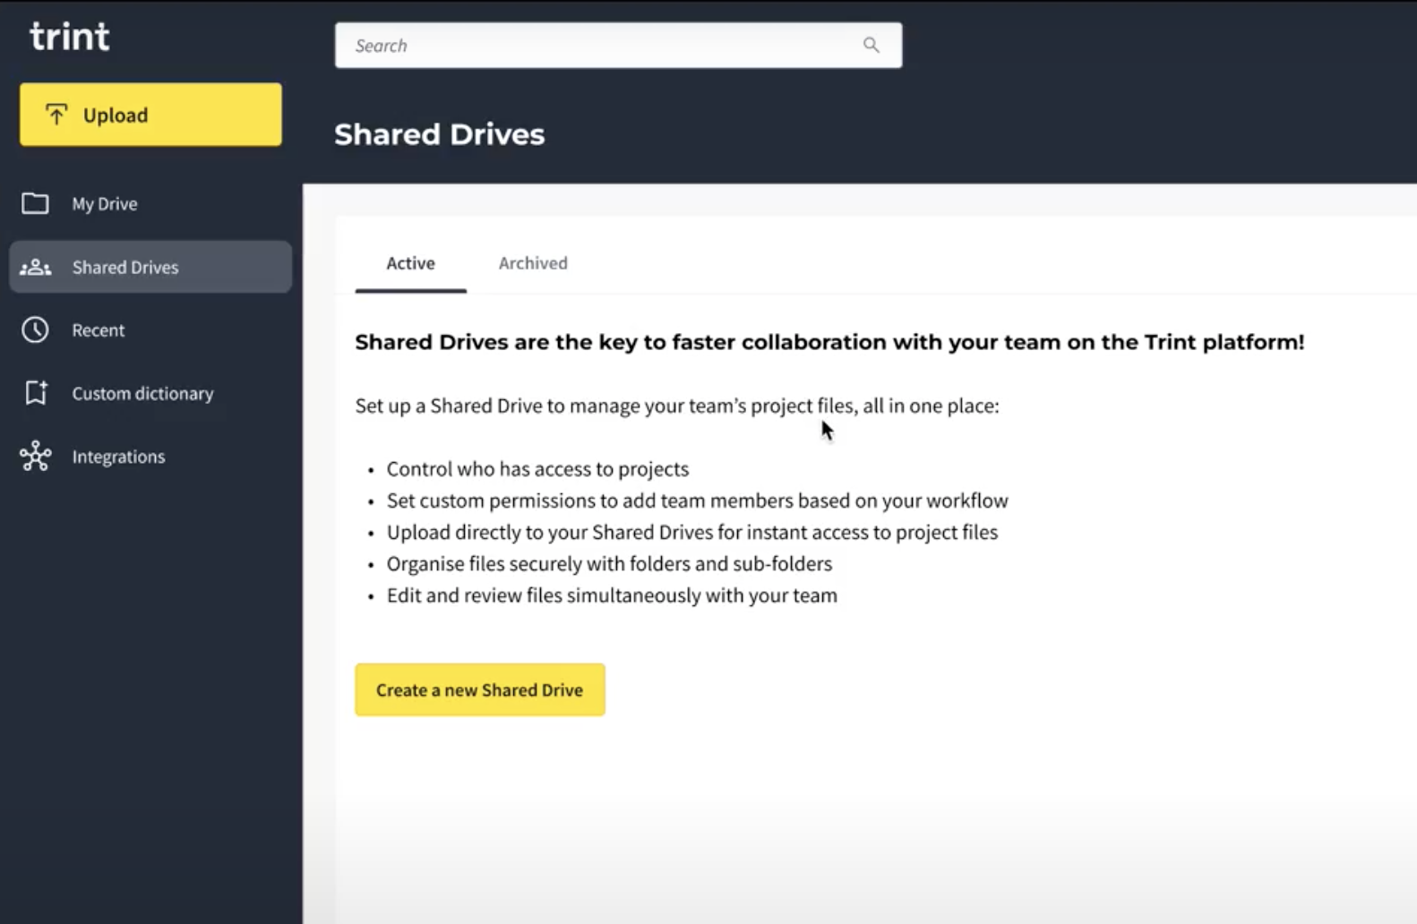1417x924 pixels.
Task: Click the Custom dictionary bookmark icon
Action: pos(36,393)
